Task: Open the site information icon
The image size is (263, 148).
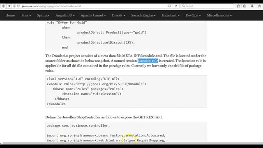Action: [15, 6]
